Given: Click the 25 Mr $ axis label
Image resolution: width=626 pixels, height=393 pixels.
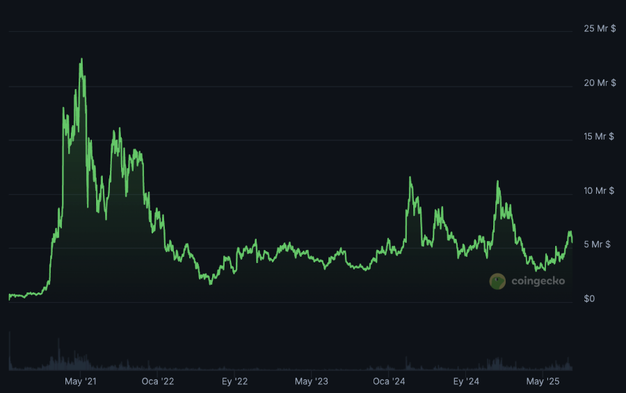Looking at the screenshot, I should pos(599,28).
